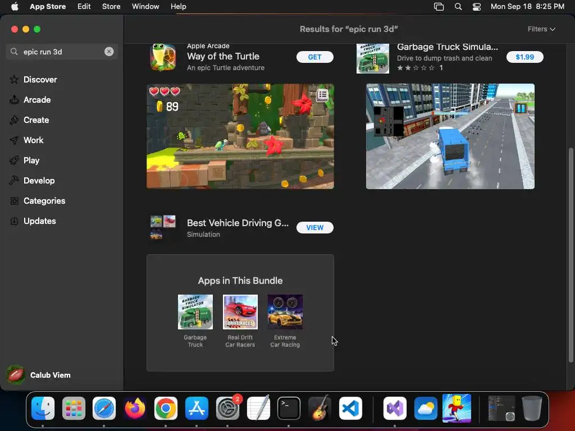Open Launchpad from the Dock

[74, 408]
